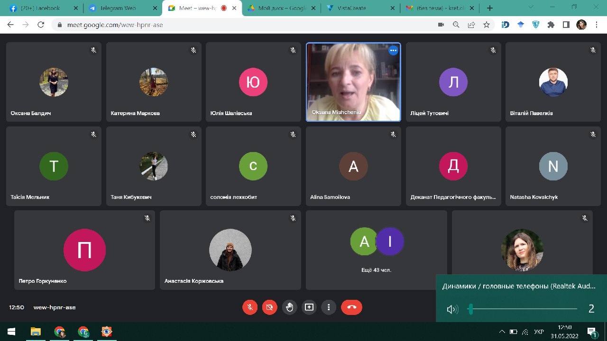Switch to the Telegram Web tab
This screenshot has height=341, width=607.
point(118,8)
